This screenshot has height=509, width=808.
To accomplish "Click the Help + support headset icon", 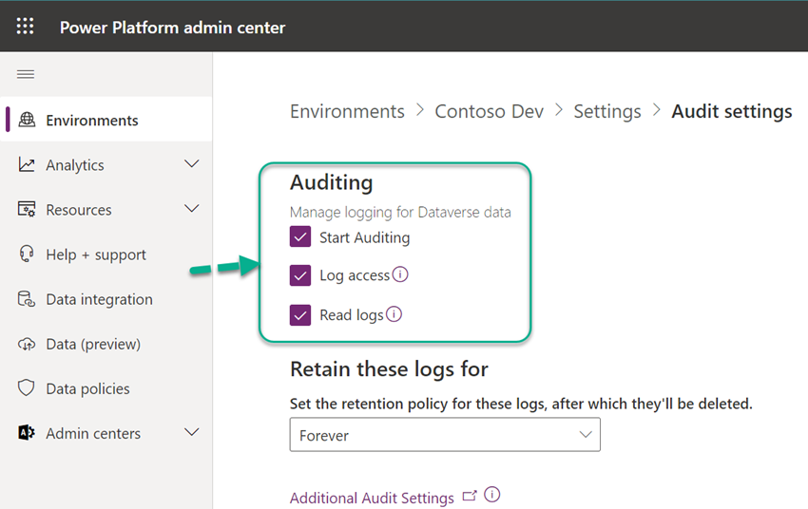I will [x=27, y=254].
